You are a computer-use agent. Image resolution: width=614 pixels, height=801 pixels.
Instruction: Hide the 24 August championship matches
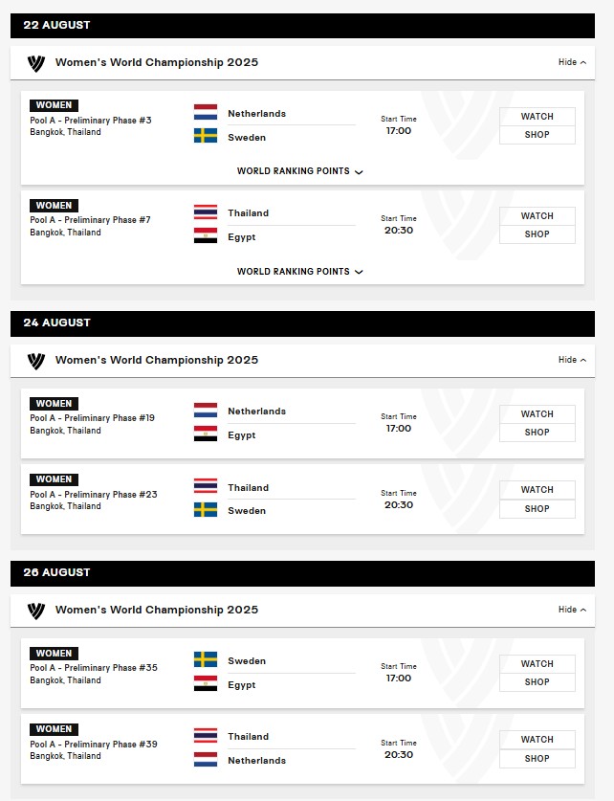[x=572, y=360]
